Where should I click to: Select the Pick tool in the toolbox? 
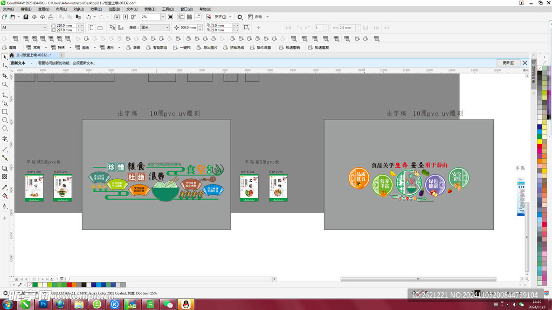point(4,57)
